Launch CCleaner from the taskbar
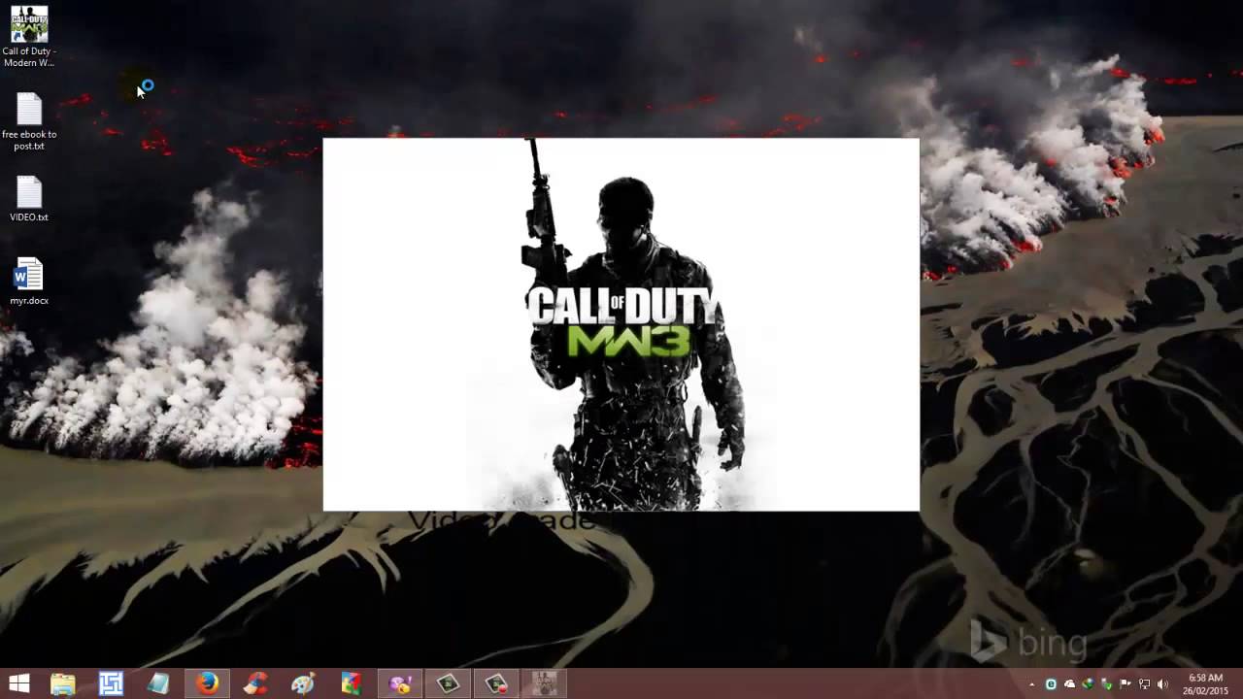This screenshot has height=699, width=1243. (x=255, y=683)
